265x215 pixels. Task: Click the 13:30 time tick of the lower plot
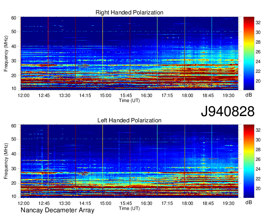[x=65, y=203]
